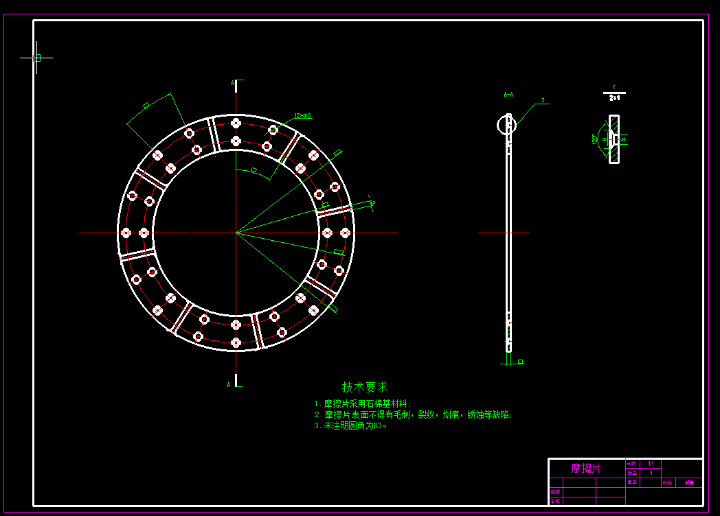
Task: Select the 摩擦片 title block text
Action: click(x=585, y=468)
